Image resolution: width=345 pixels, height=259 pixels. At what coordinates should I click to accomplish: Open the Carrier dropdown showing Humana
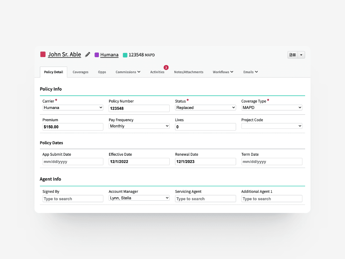[73, 108]
